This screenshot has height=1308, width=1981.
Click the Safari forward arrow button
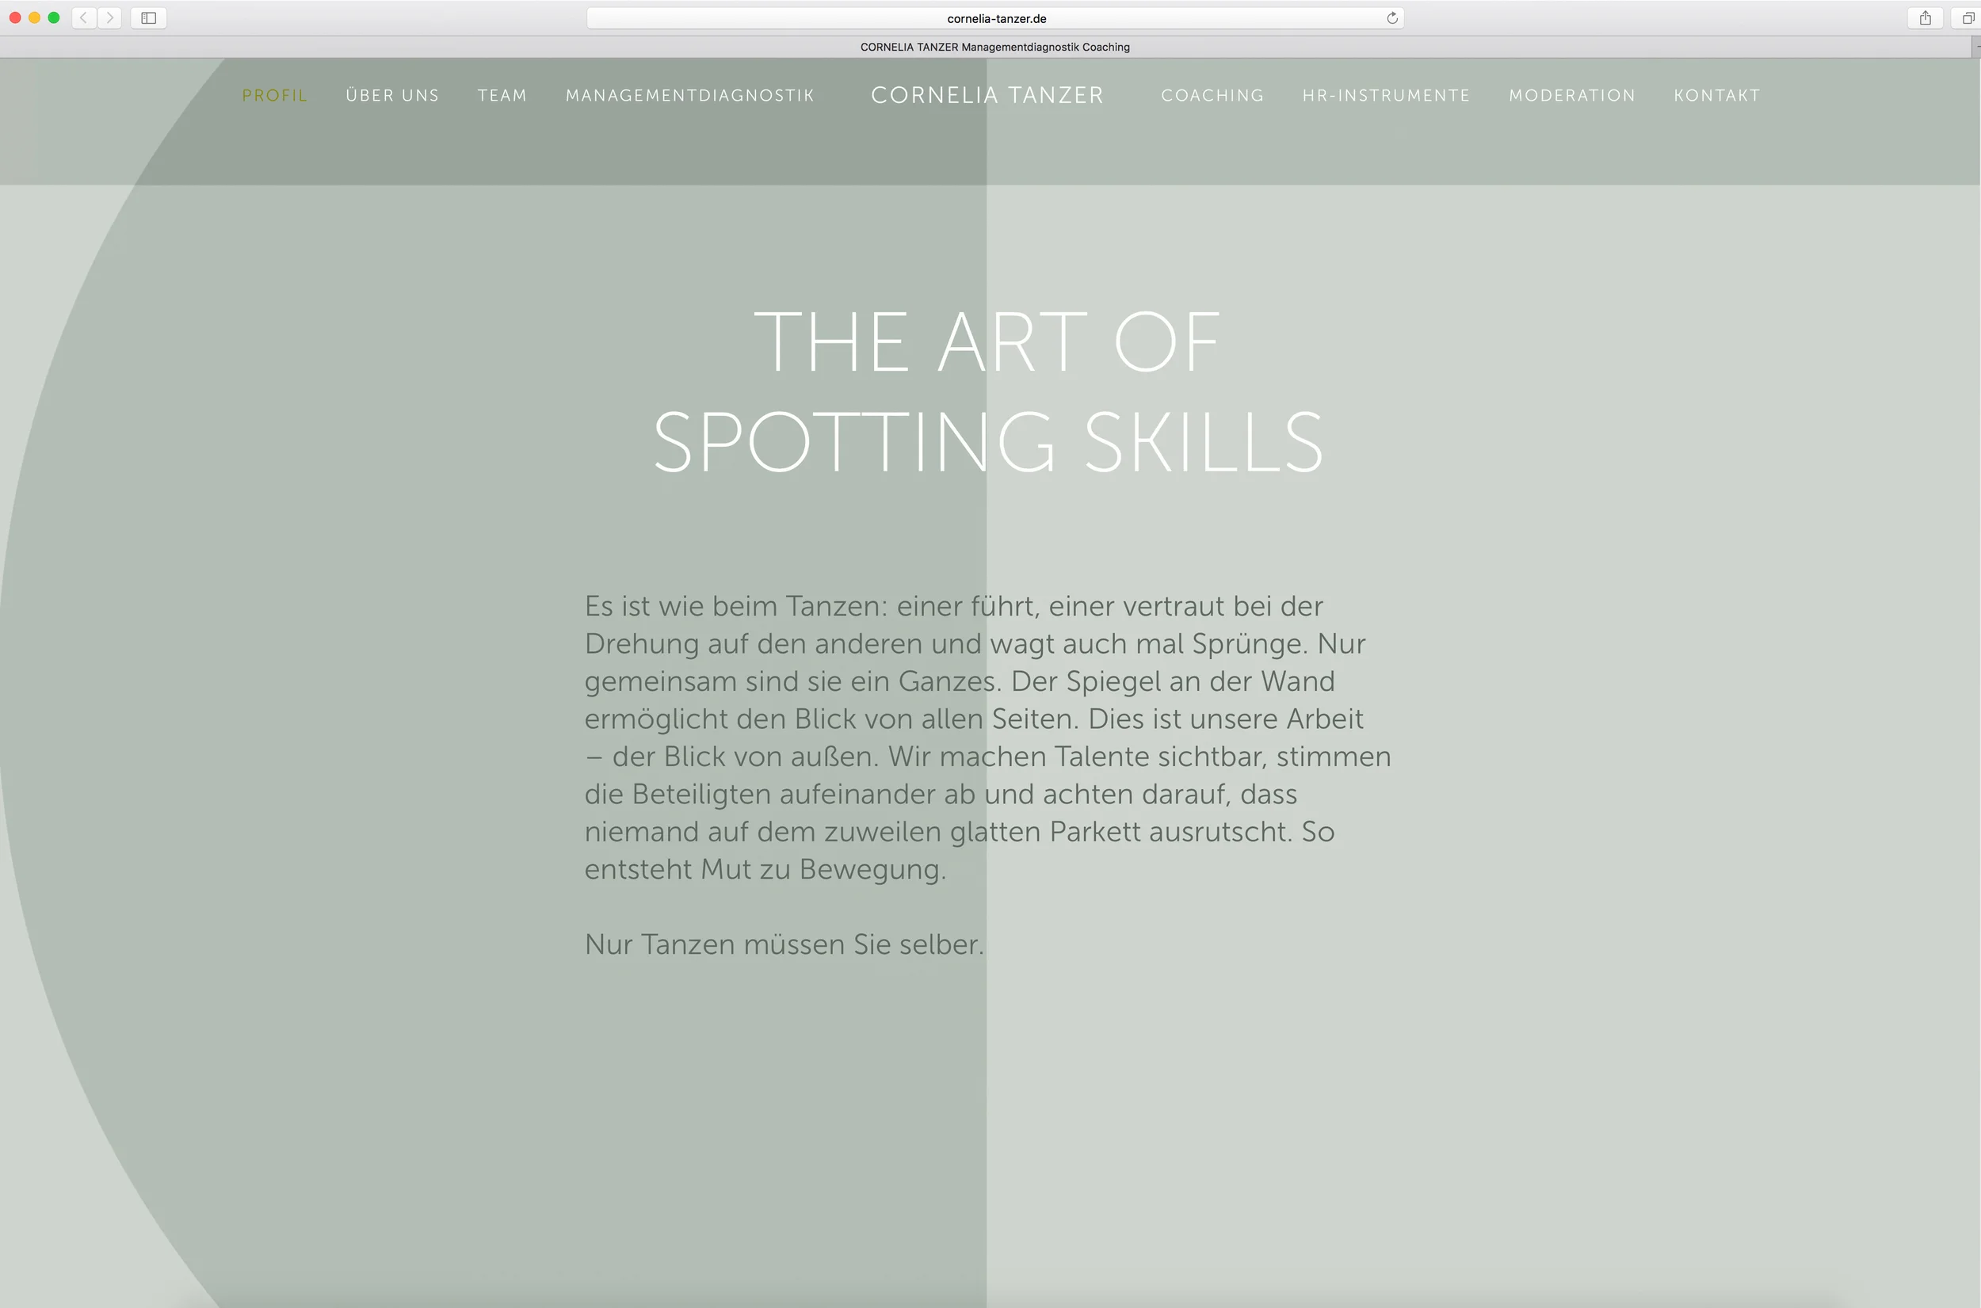(109, 17)
